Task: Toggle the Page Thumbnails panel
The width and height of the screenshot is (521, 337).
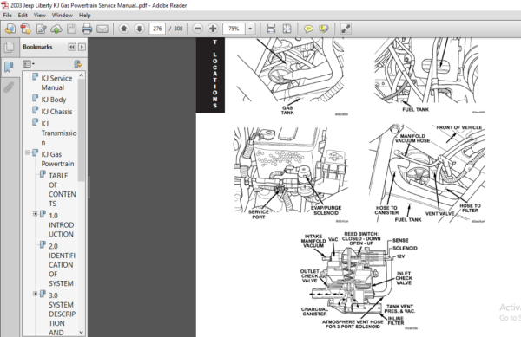Action: point(10,47)
